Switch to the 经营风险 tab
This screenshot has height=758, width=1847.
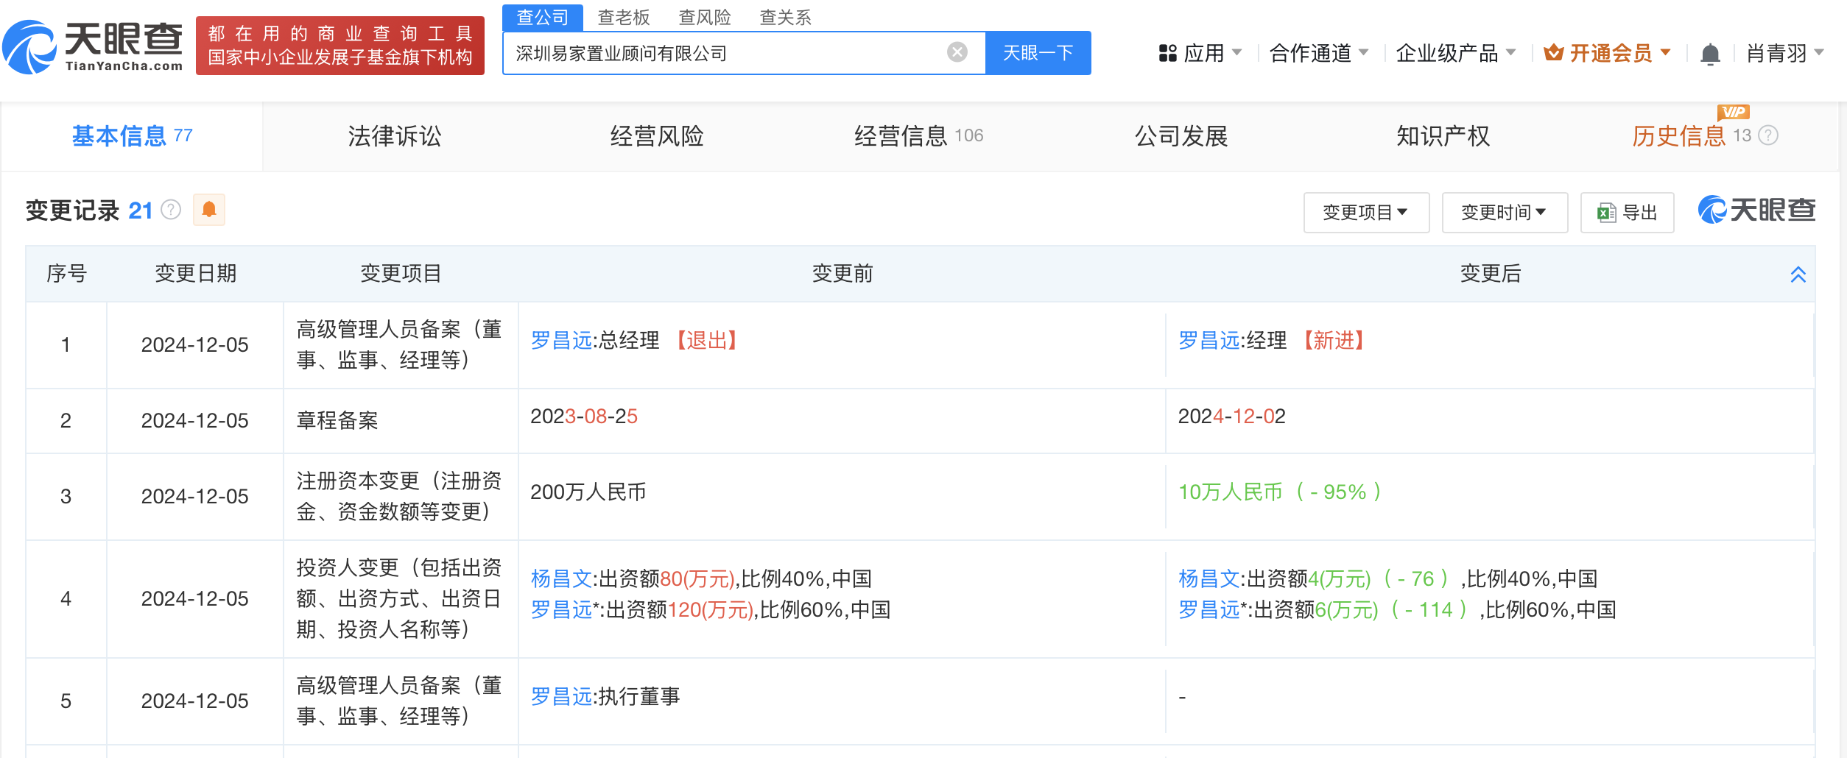[656, 136]
